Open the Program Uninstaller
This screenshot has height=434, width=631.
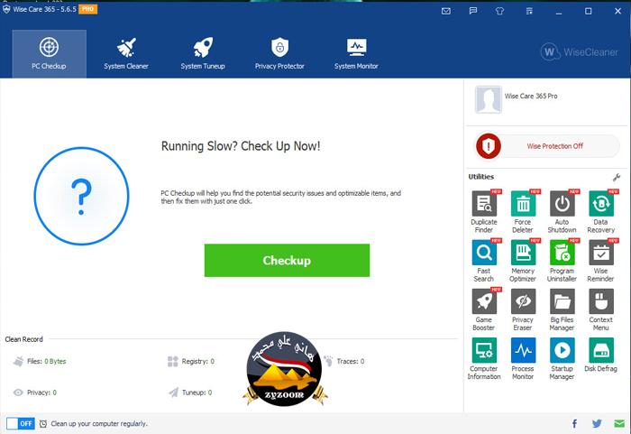pos(562,261)
